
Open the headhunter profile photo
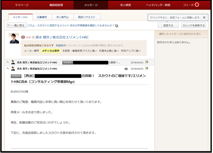(14, 39)
